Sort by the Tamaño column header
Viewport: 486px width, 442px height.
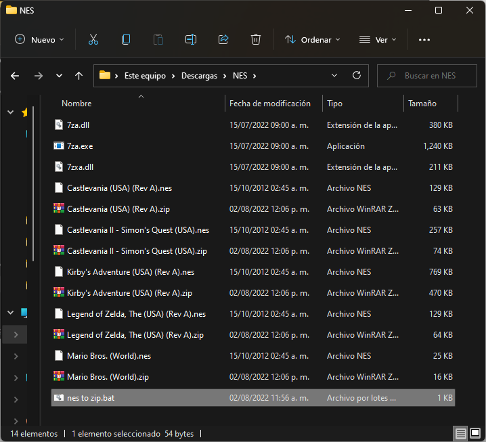[422, 103]
